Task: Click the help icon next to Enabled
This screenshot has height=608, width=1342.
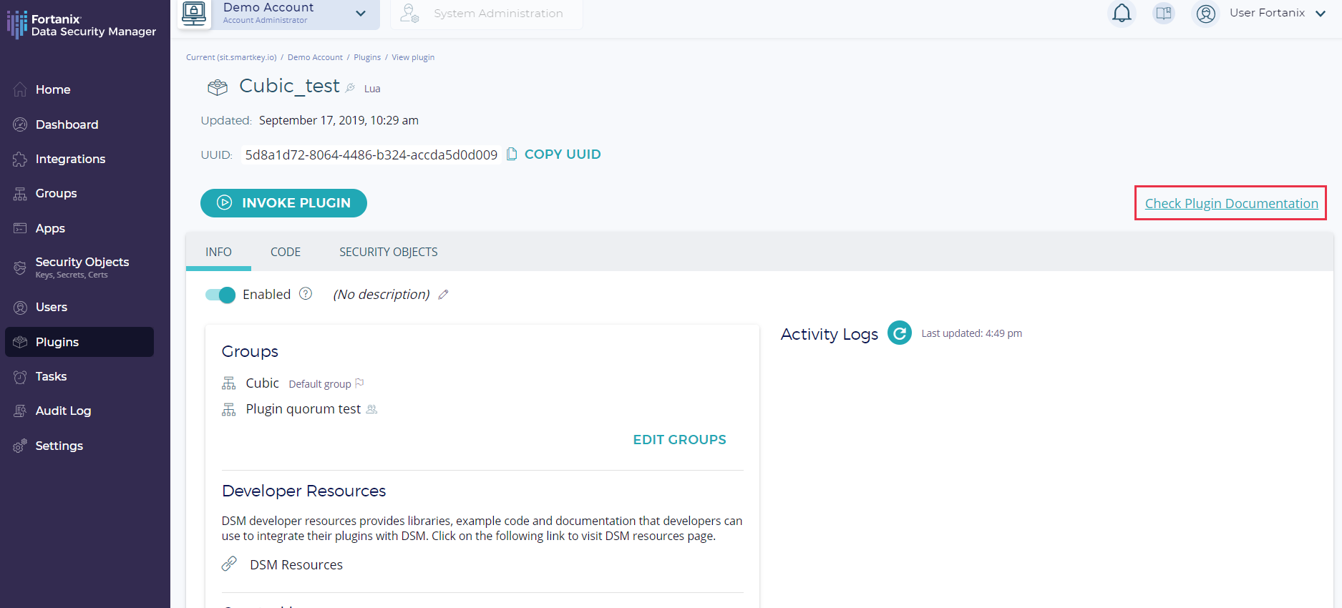Action: coord(306,294)
